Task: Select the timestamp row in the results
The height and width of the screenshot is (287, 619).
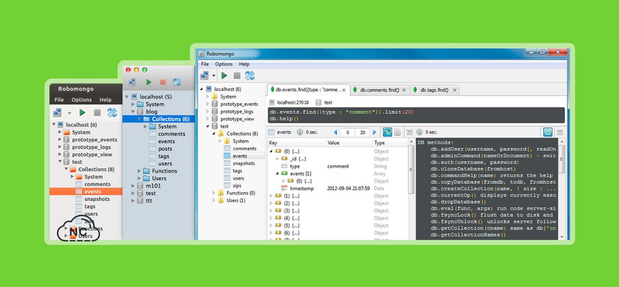Action: [x=338, y=189]
